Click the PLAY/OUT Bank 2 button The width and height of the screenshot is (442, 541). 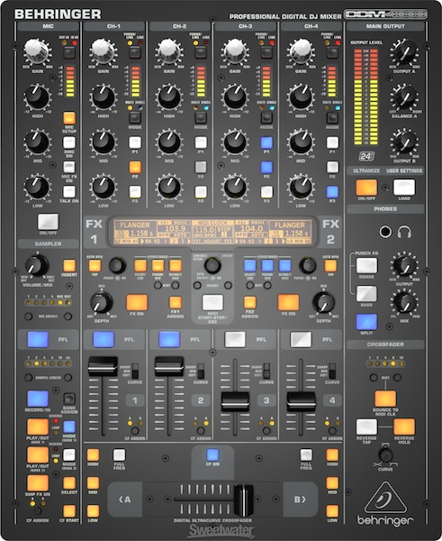click(x=38, y=455)
